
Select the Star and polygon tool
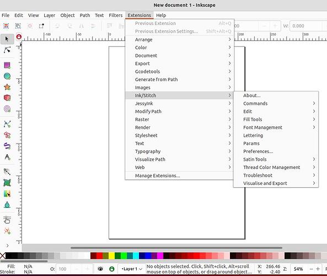7,87
